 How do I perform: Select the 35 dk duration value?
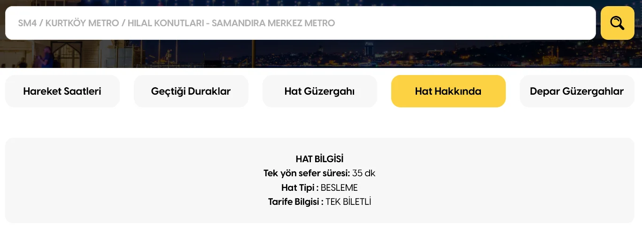pos(364,173)
